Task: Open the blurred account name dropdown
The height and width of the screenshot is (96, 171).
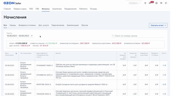Action: [x=135, y=3]
